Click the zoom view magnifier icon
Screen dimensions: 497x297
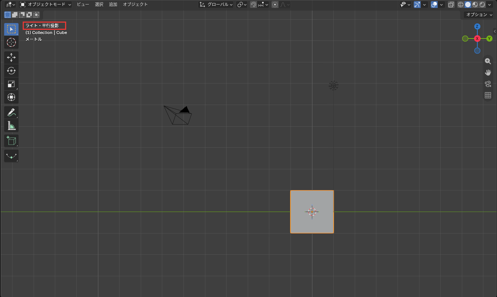[488, 61]
